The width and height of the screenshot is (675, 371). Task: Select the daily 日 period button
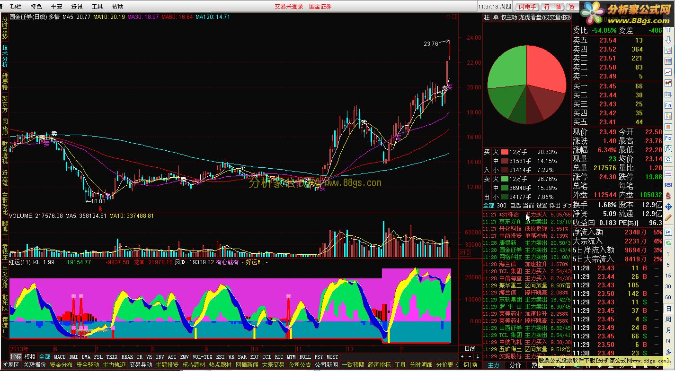click(668, 309)
